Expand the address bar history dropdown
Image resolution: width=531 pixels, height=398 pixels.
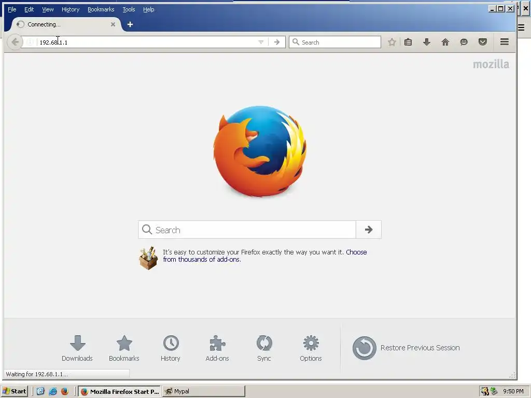coord(261,42)
